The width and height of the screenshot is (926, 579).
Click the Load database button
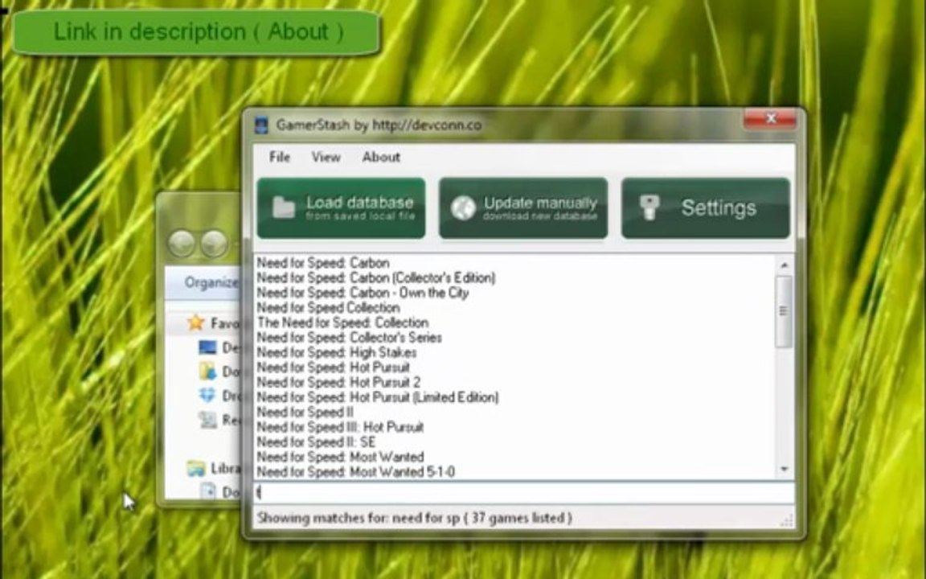point(342,208)
